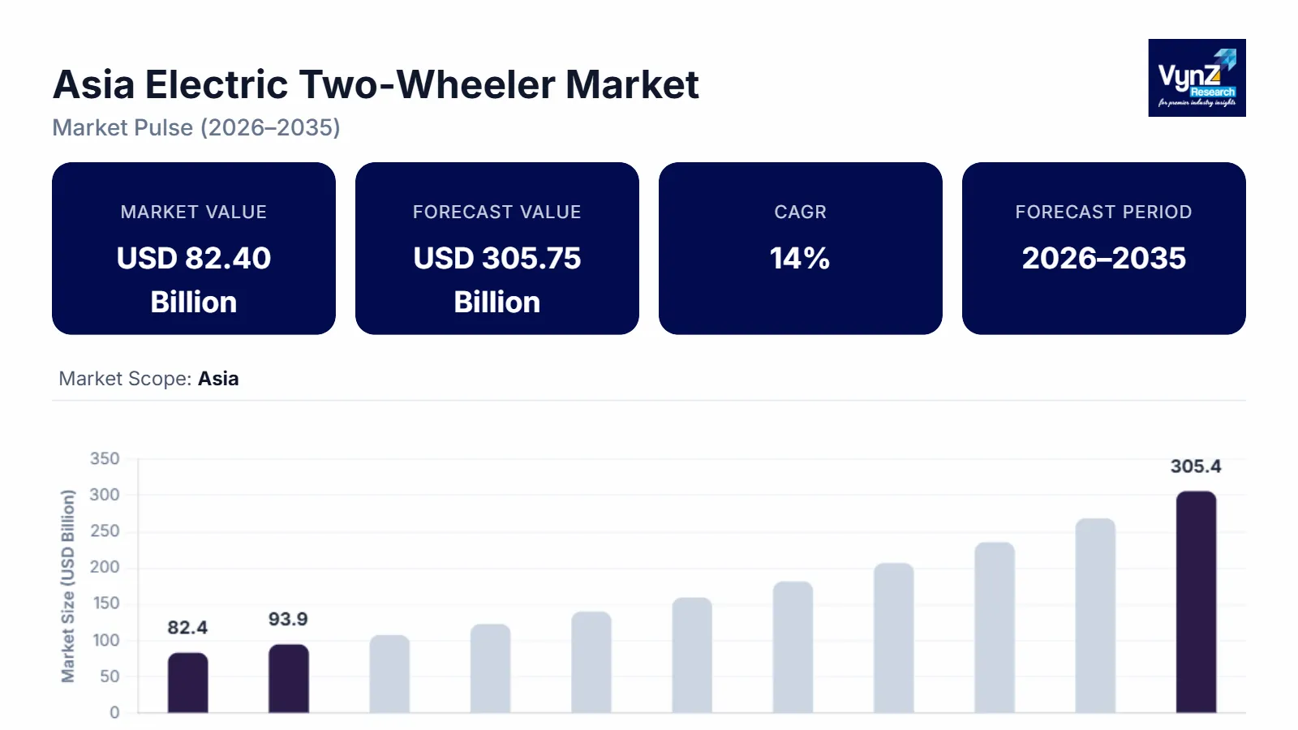Screen dimensions: 1298x730
Task: Open the Forecast Period 2026–2035 card
Action: click(1104, 248)
